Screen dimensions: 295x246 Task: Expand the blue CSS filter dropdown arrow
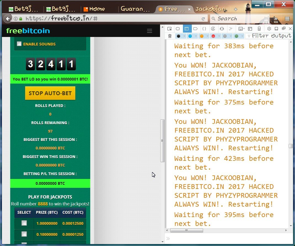[x=196, y=36]
